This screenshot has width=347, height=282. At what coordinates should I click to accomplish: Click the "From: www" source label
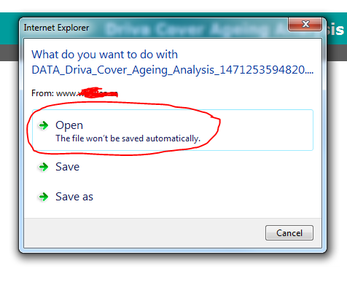click(54, 93)
